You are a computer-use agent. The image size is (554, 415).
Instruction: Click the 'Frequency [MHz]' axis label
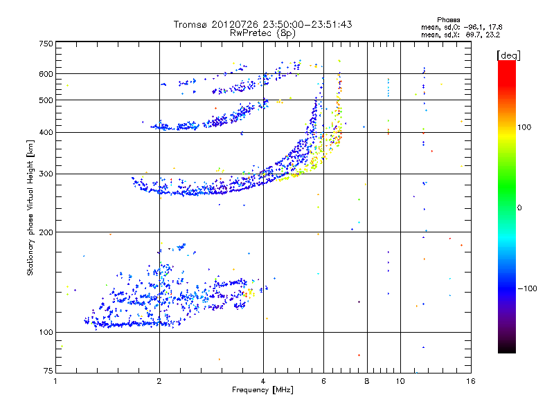[262, 390]
